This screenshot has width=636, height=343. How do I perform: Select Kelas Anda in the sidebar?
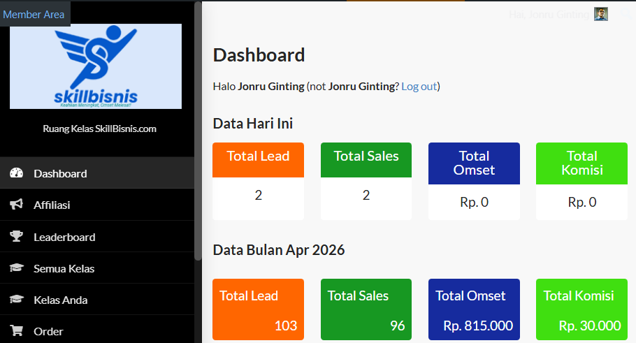click(60, 300)
